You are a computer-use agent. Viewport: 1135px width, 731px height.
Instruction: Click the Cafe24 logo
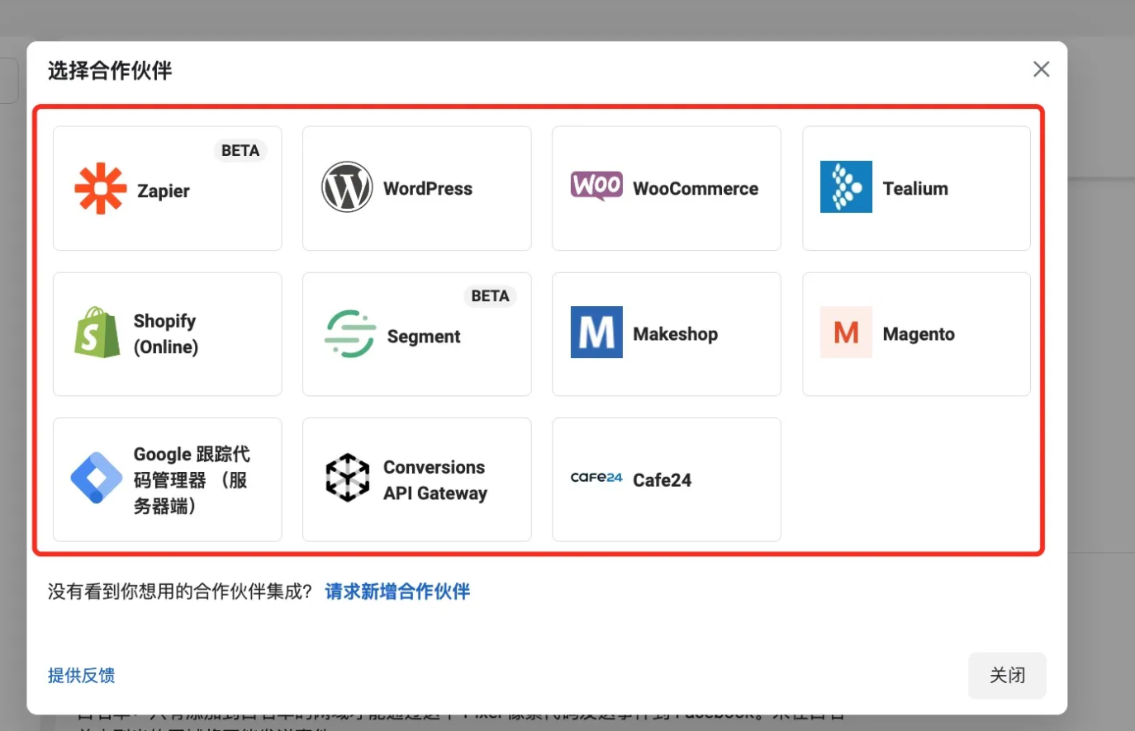pos(596,477)
